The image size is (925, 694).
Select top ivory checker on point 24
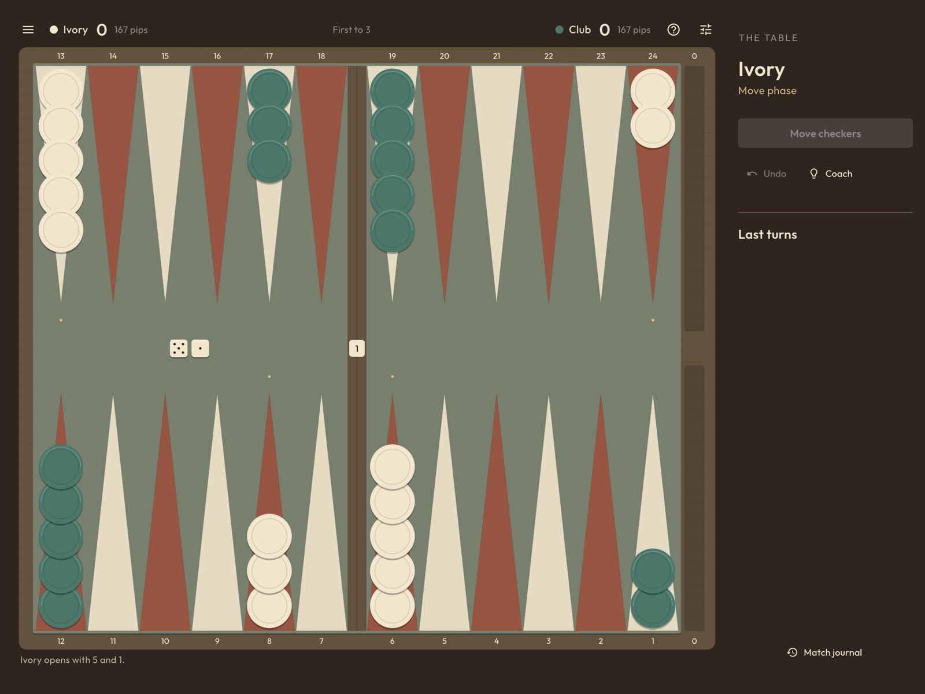click(653, 91)
